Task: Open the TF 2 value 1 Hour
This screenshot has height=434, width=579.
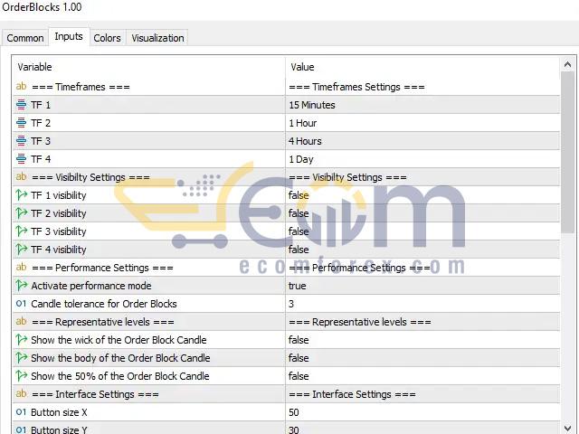Action: [x=422, y=123]
